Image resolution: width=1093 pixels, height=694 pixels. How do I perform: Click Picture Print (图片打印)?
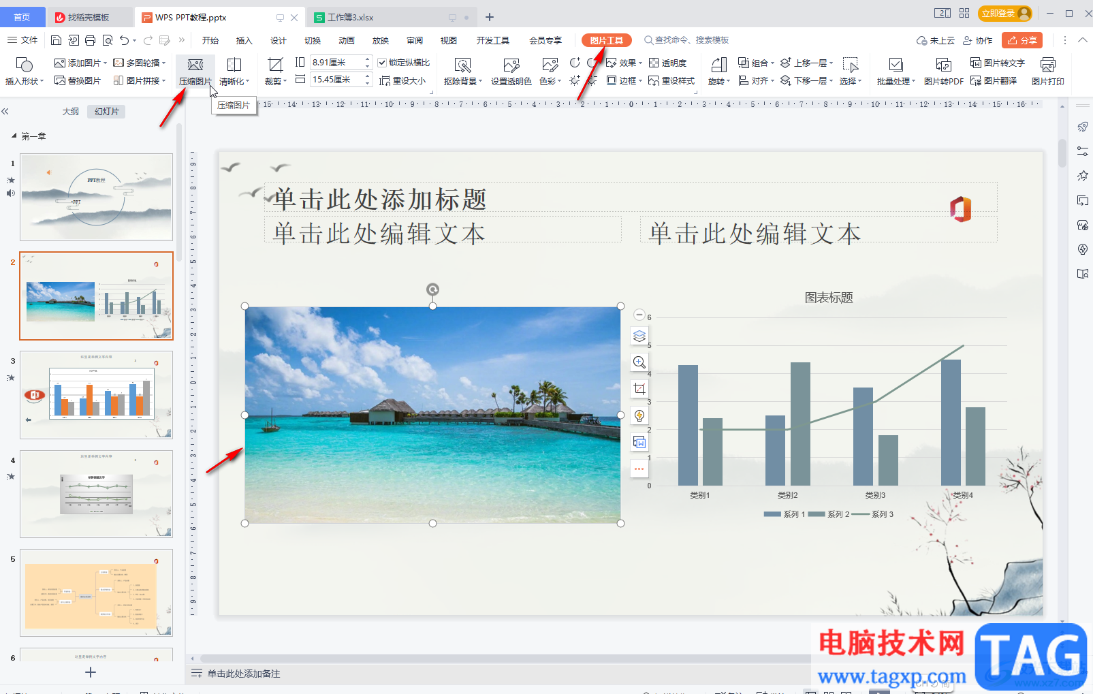tap(1047, 72)
